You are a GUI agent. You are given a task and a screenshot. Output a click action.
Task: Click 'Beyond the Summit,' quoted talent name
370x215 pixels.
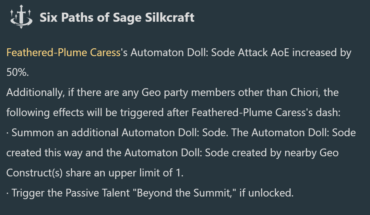[x=186, y=193]
